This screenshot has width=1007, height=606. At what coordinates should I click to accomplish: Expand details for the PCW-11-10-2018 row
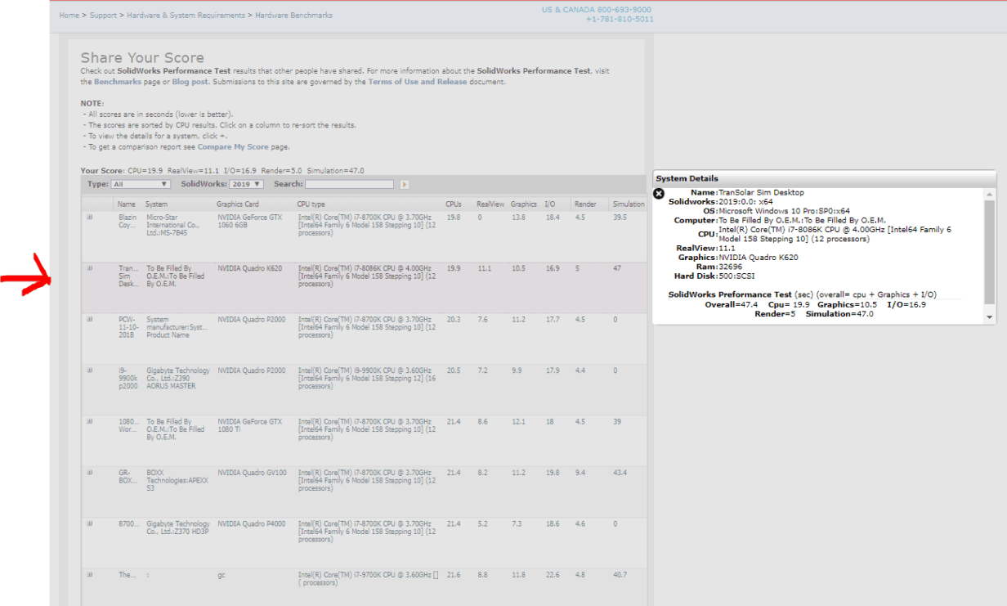pos(90,320)
